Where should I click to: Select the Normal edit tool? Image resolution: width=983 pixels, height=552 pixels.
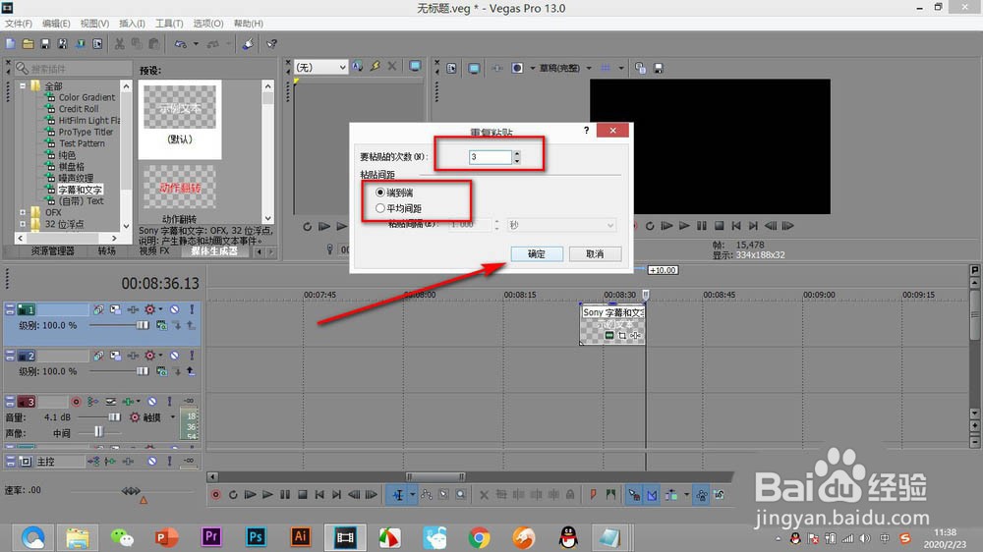(x=398, y=495)
